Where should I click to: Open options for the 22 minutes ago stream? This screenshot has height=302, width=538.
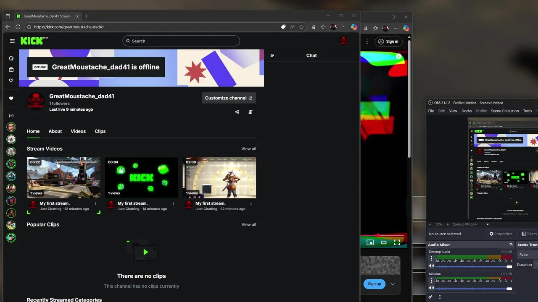coord(251,204)
